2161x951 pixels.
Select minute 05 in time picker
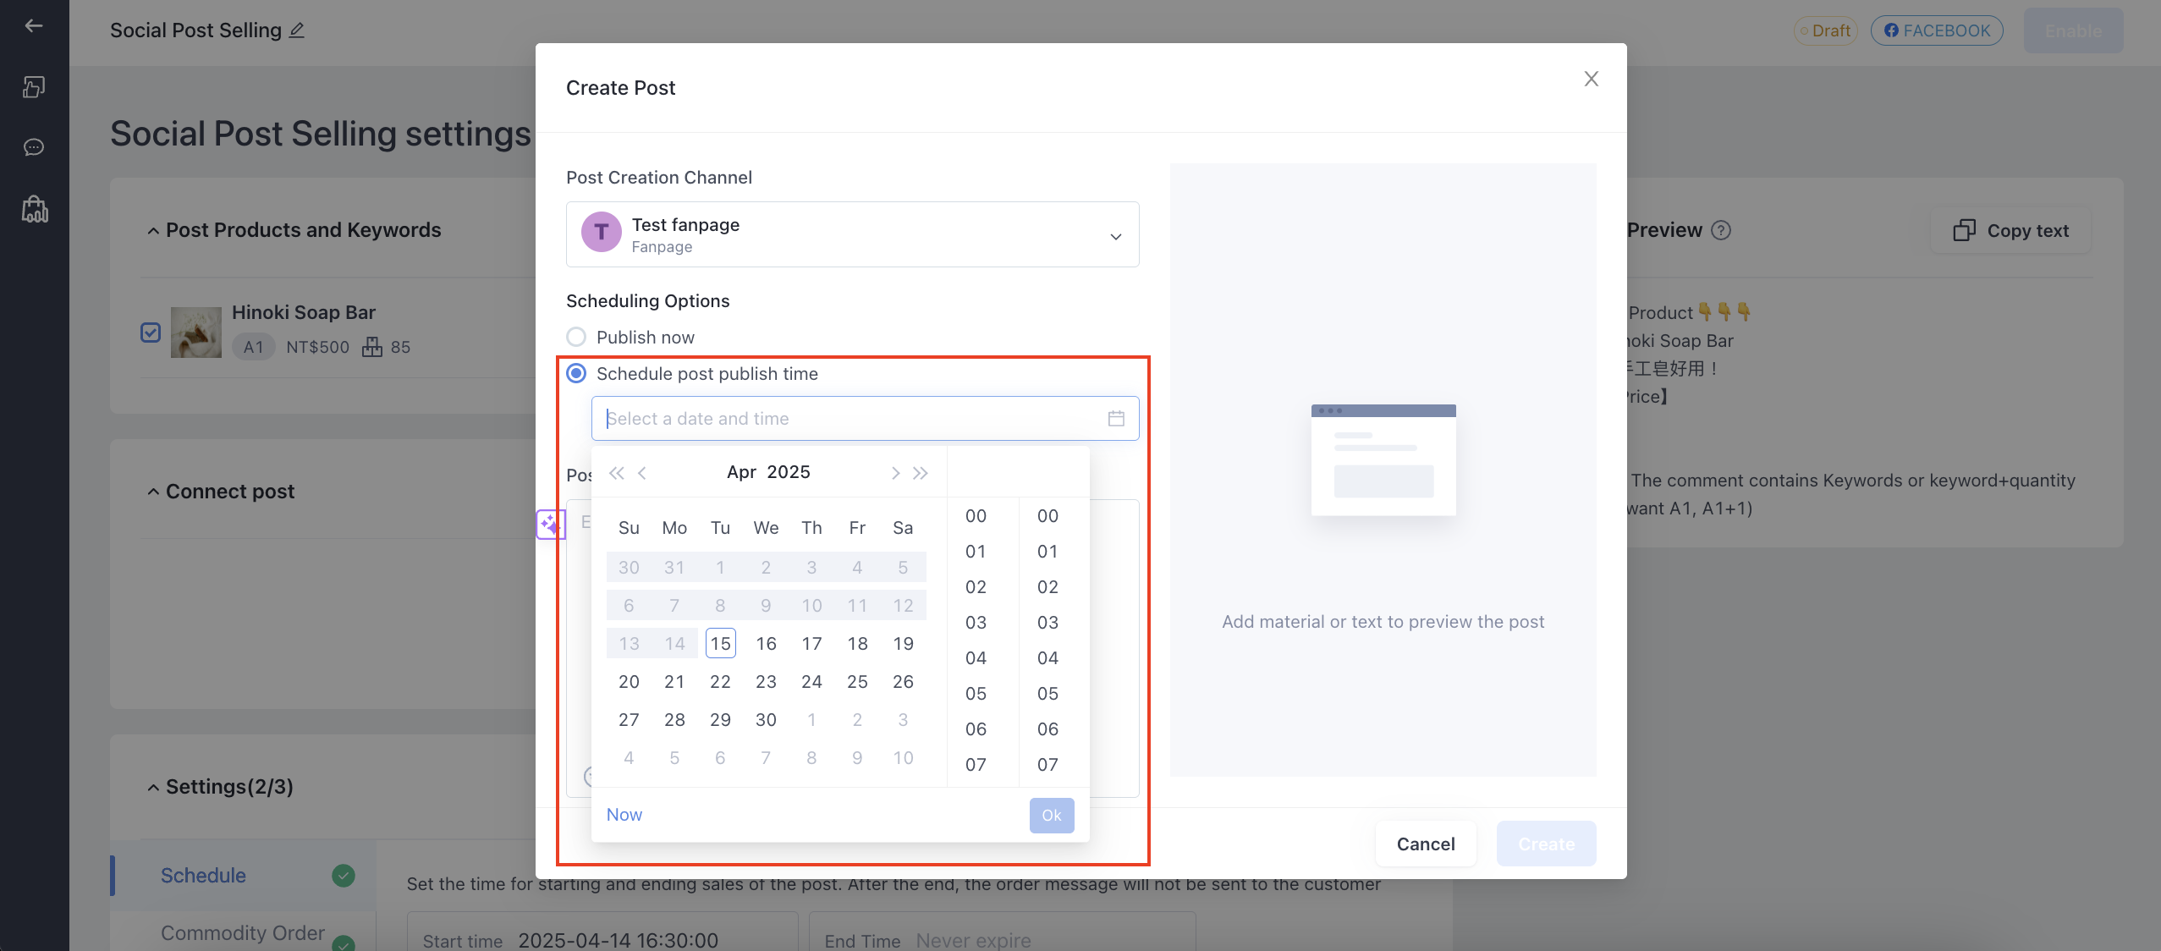(x=1048, y=694)
